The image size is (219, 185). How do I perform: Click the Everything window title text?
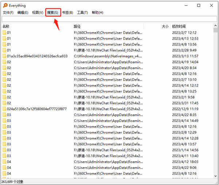tap(17, 5)
